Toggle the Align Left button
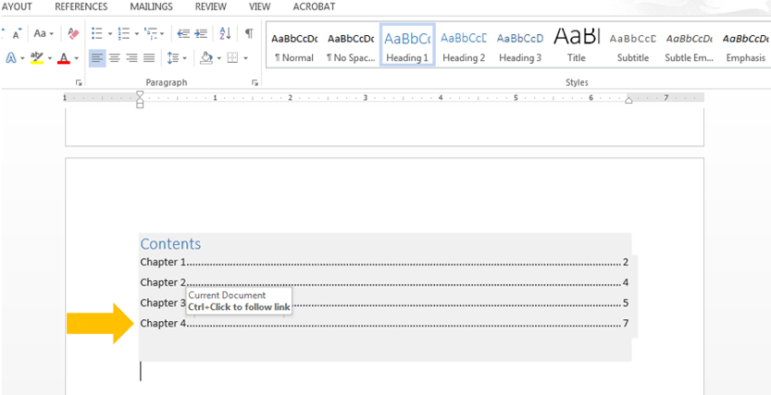771x395 pixels. tap(97, 58)
